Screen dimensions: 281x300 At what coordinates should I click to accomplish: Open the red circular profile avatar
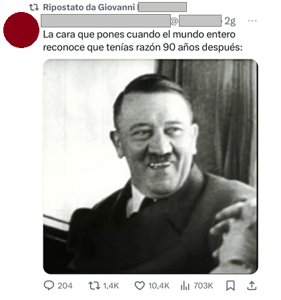click(x=21, y=30)
